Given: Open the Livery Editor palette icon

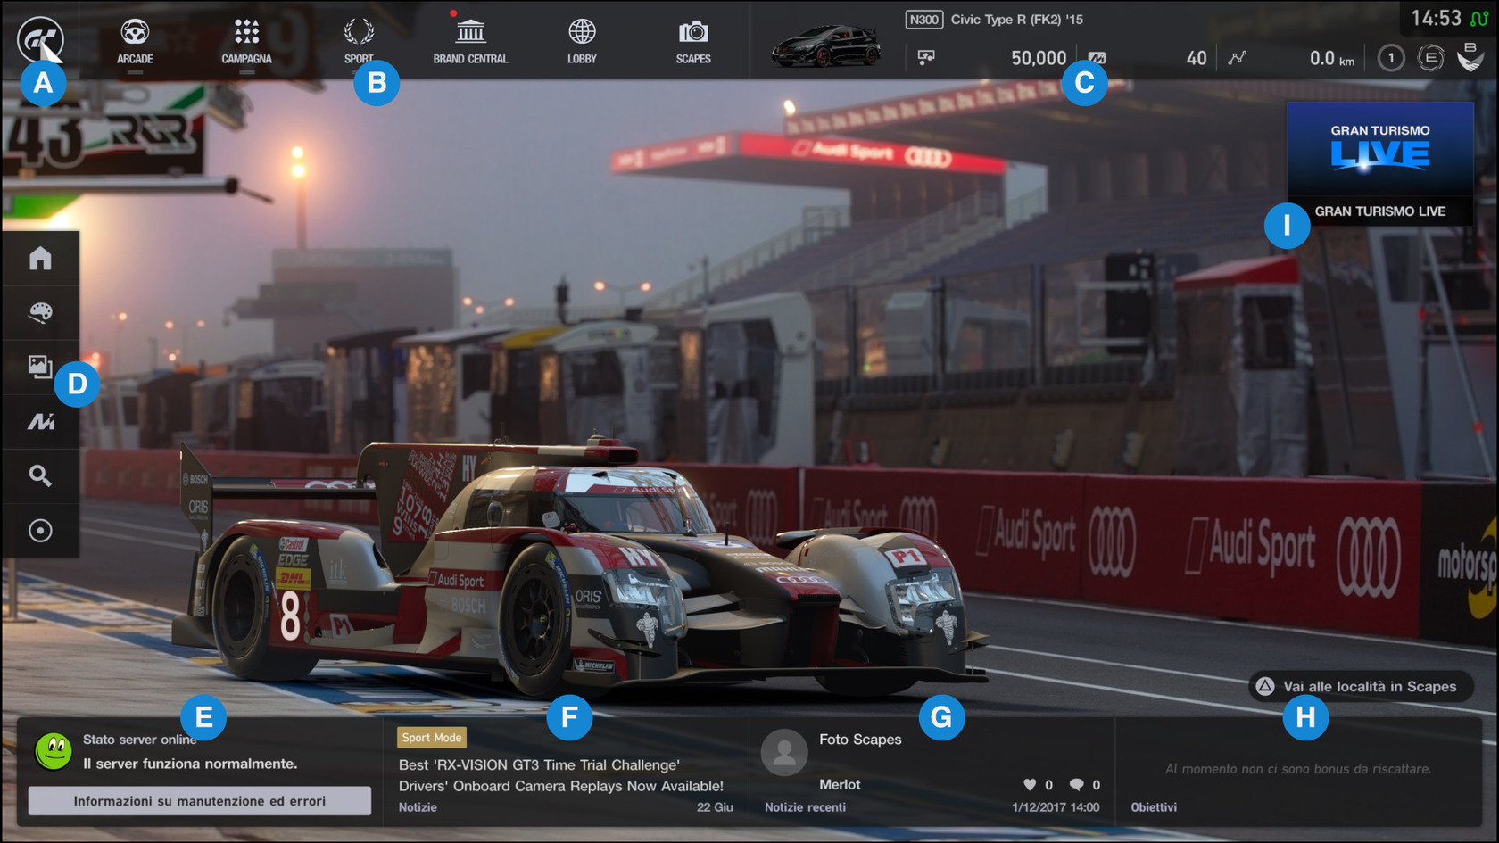Looking at the screenshot, I should 40,313.
